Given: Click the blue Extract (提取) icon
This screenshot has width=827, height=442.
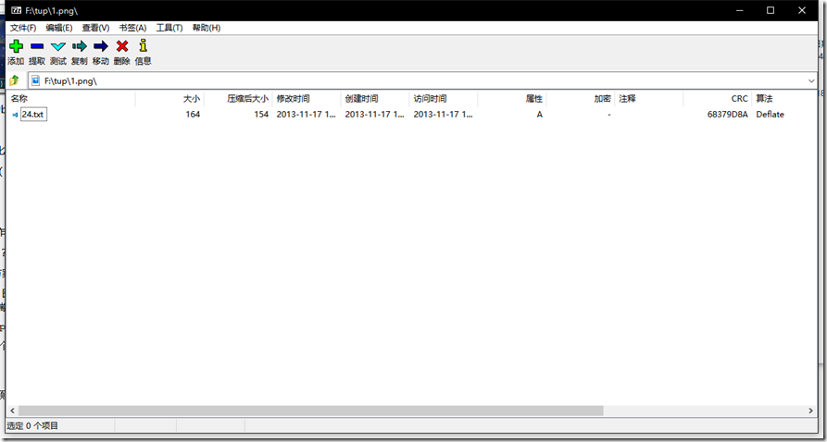Looking at the screenshot, I should coord(37,46).
